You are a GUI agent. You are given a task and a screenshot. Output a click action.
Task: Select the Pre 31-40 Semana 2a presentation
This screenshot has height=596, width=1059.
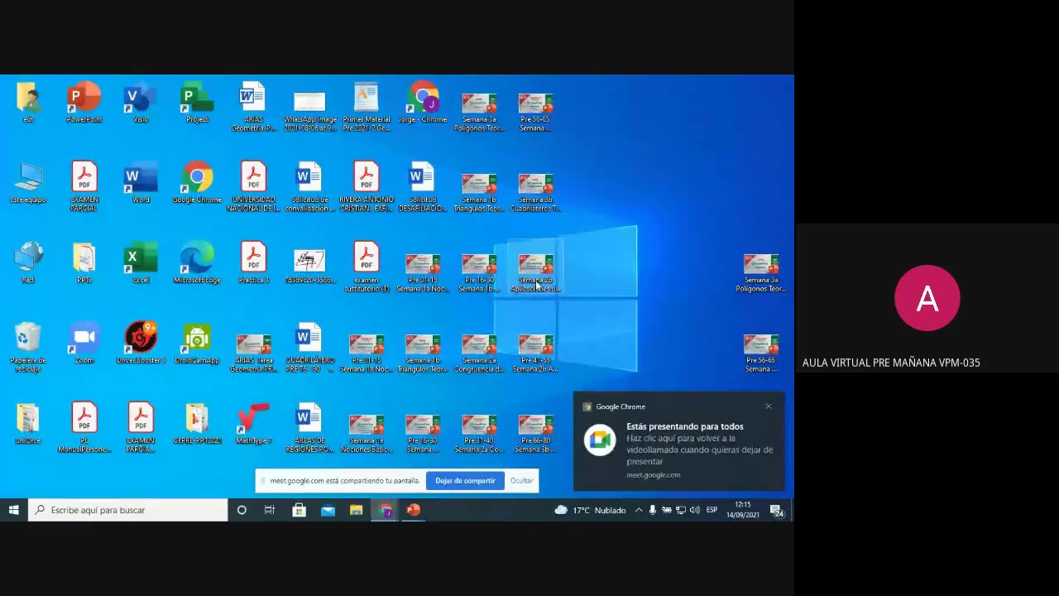pyautogui.click(x=479, y=433)
